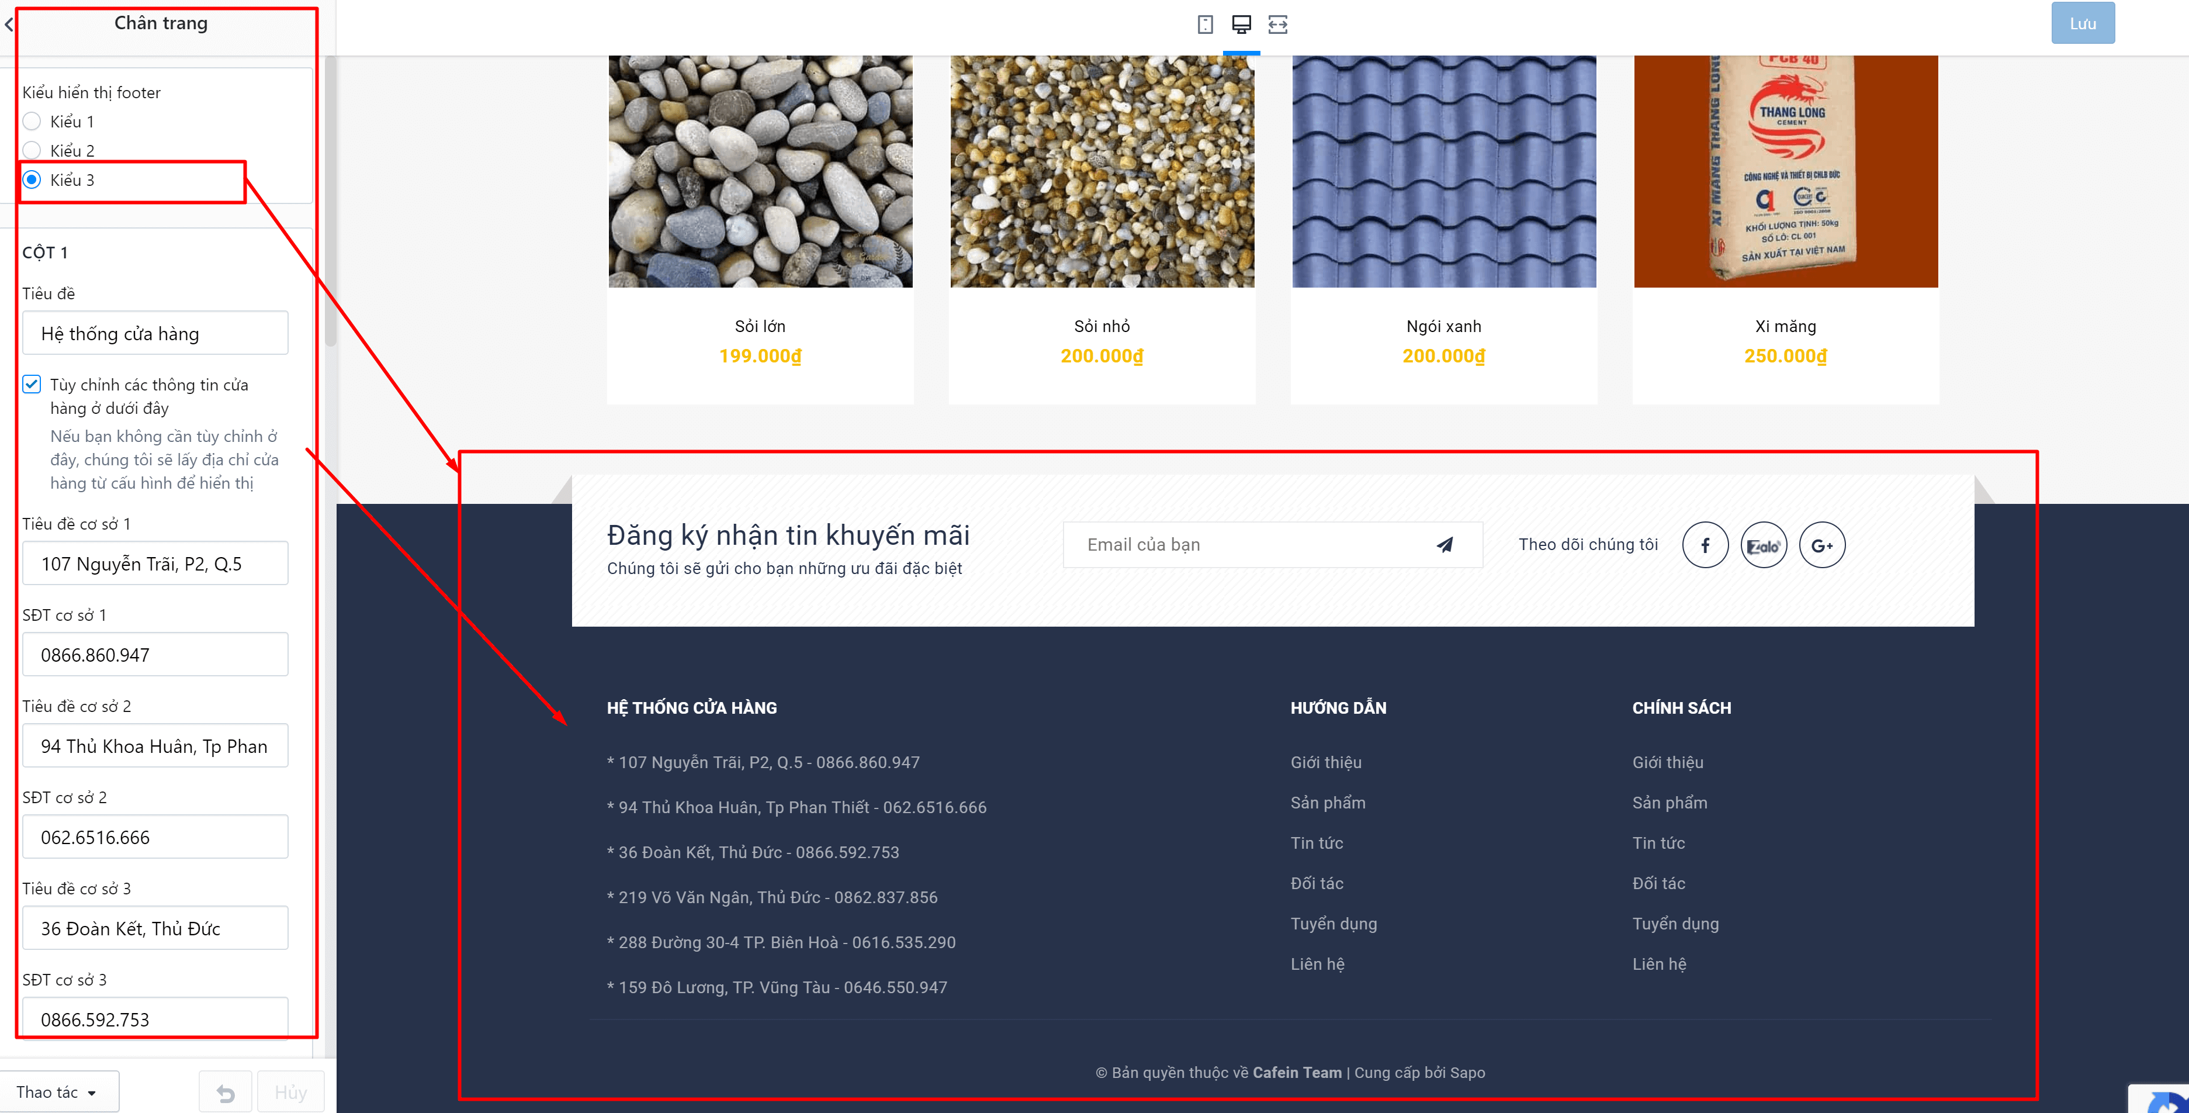Click SĐT cơ sở 2 phone field
The width and height of the screenshot is (2189, 1113).
155,837
